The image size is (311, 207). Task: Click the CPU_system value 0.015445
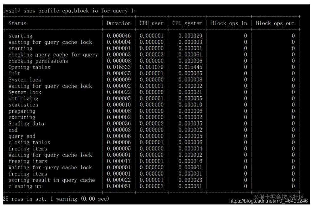tap(190, 67)
